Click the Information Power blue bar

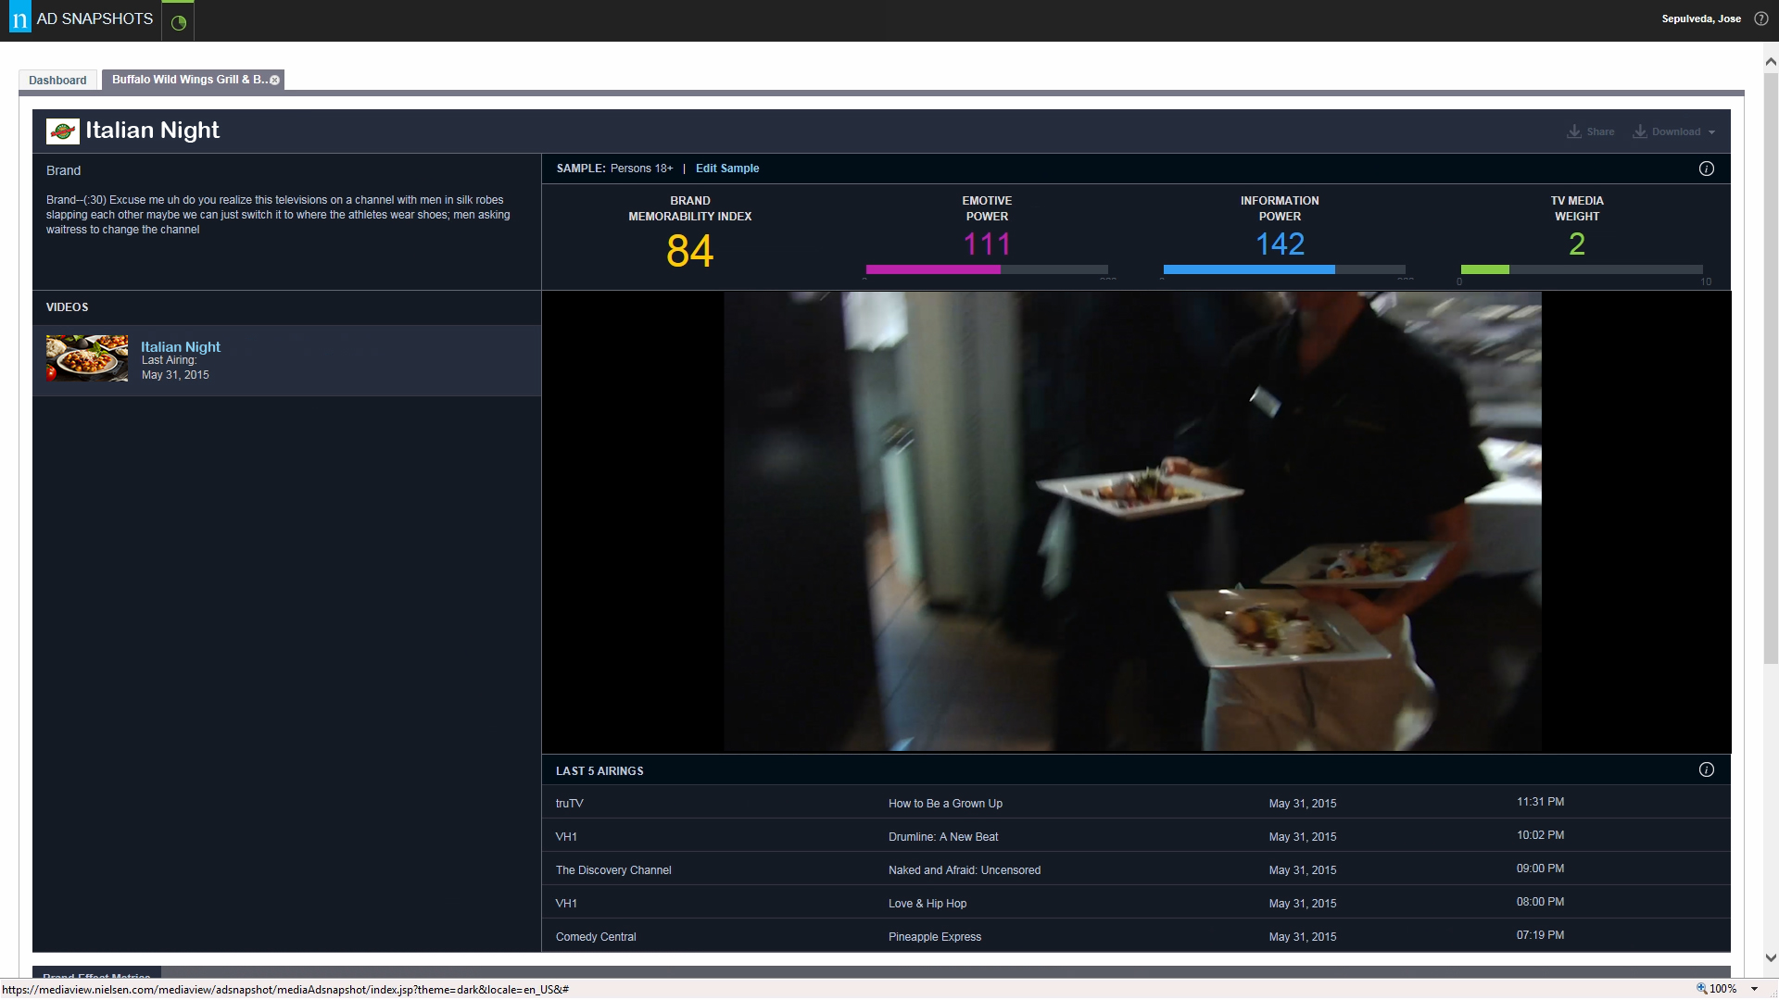click(x=1249, y=269)
